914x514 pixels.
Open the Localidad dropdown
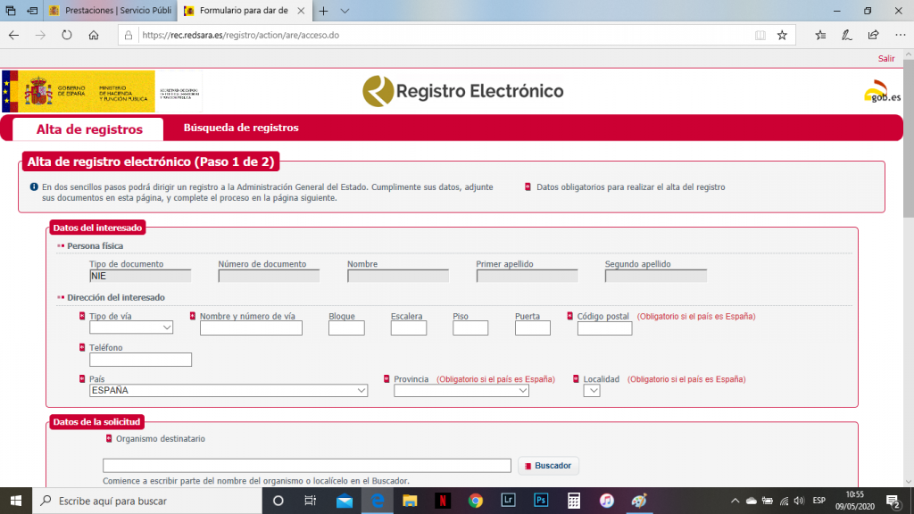(592, 390)
